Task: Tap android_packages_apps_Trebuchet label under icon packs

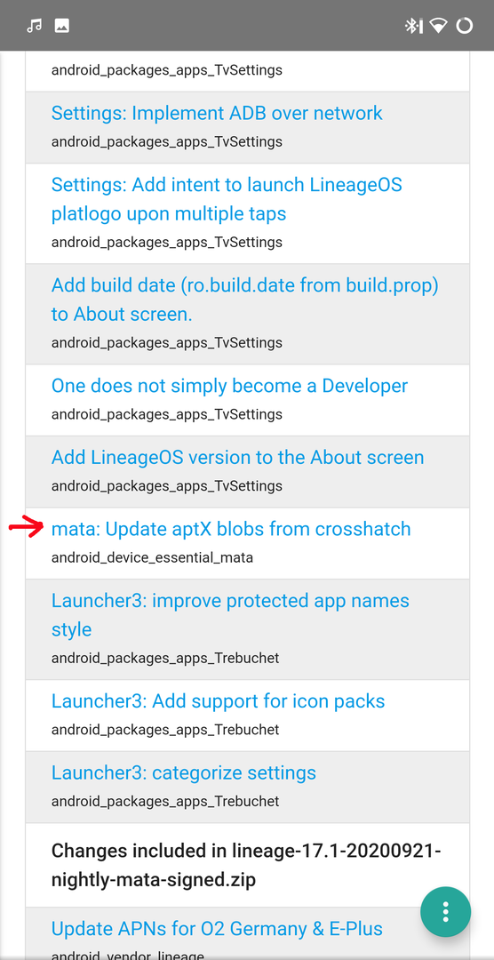Action: pyautogui.click(x=165, y=730)
